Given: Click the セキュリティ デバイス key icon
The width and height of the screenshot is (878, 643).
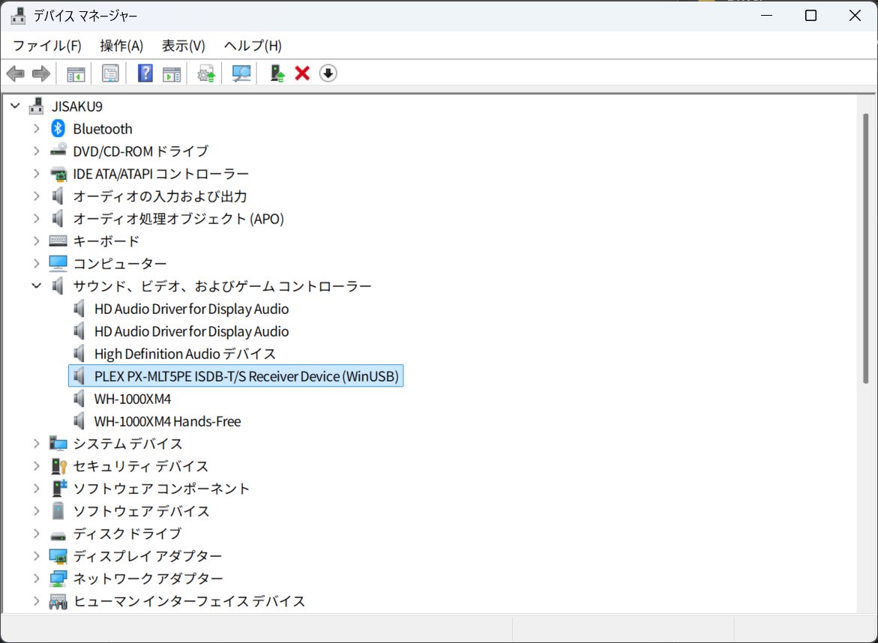Looking at the screenshot, I should [58, 466].
